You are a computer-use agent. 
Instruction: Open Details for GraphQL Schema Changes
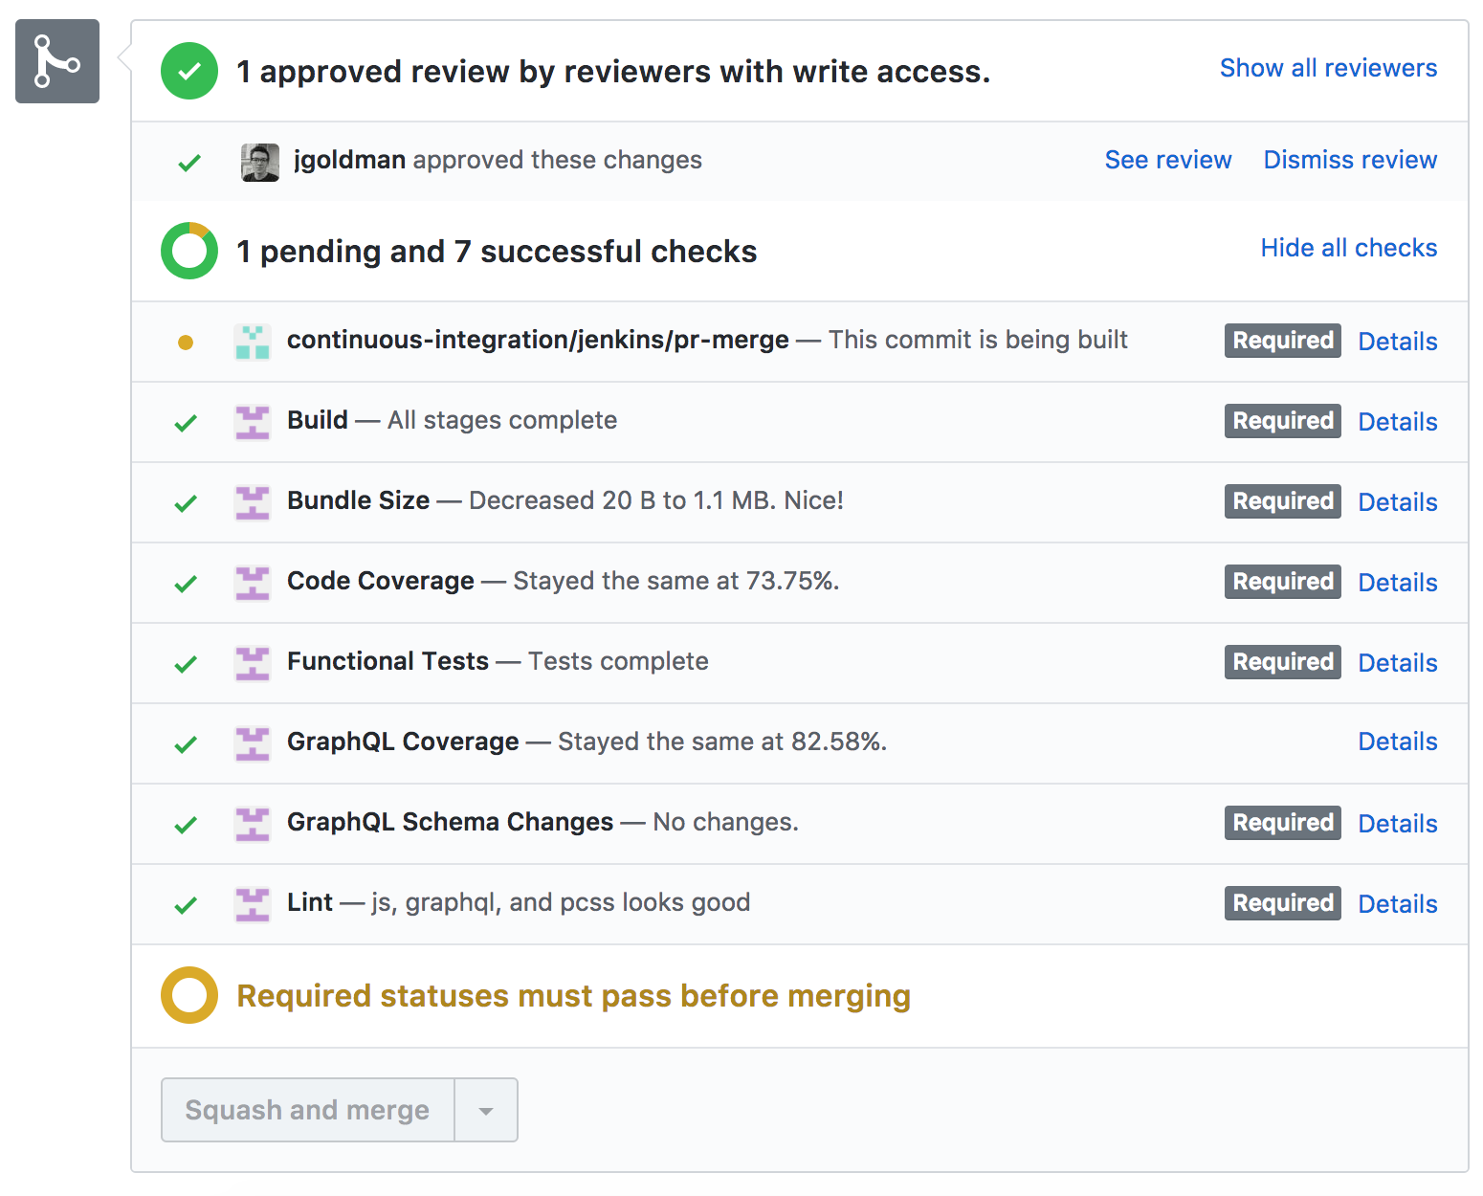click(x=1397, y=822)
